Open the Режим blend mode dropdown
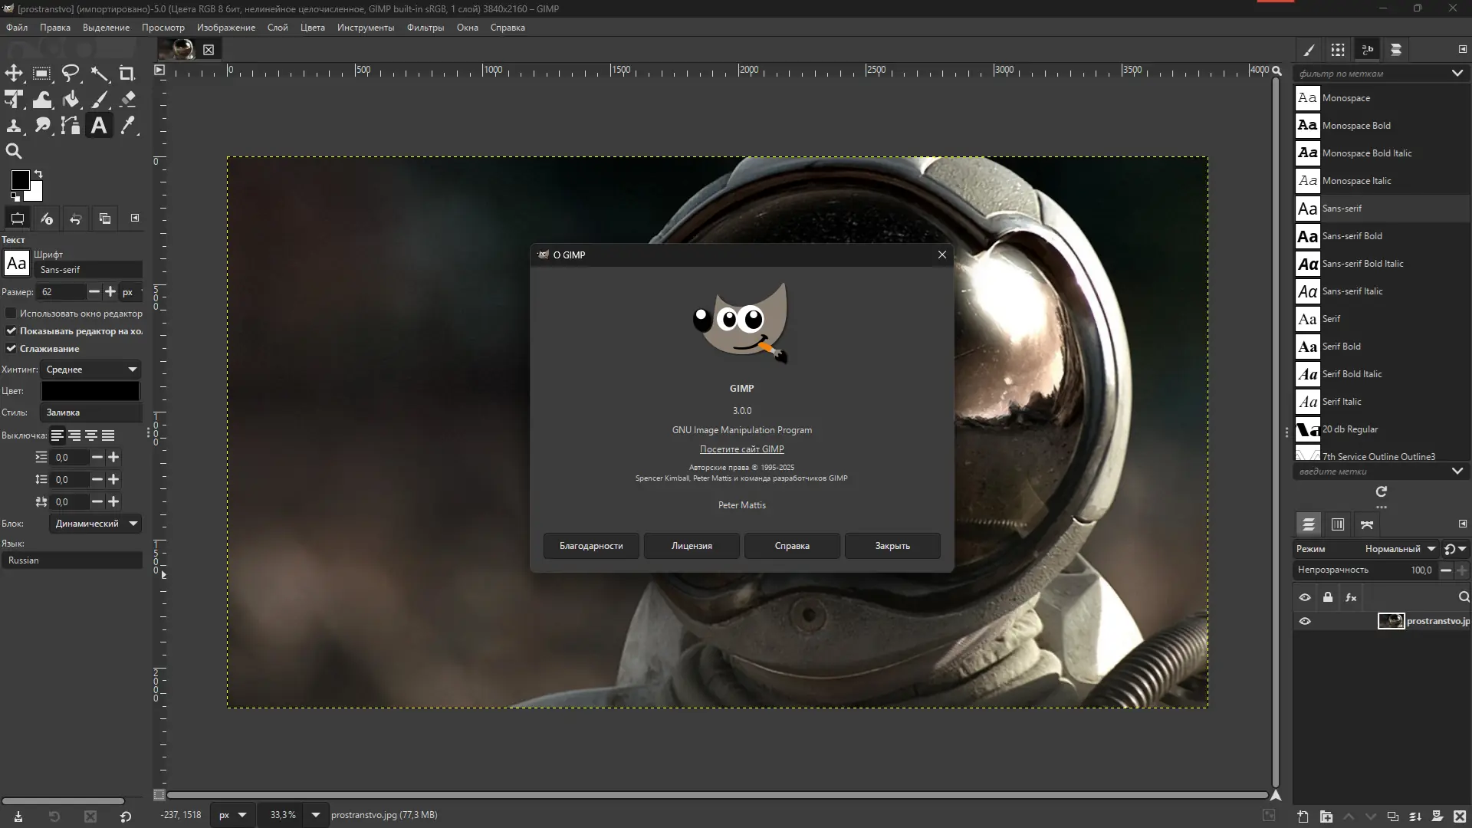This screenshot has height=828, width=1472. coord(1400,549)
